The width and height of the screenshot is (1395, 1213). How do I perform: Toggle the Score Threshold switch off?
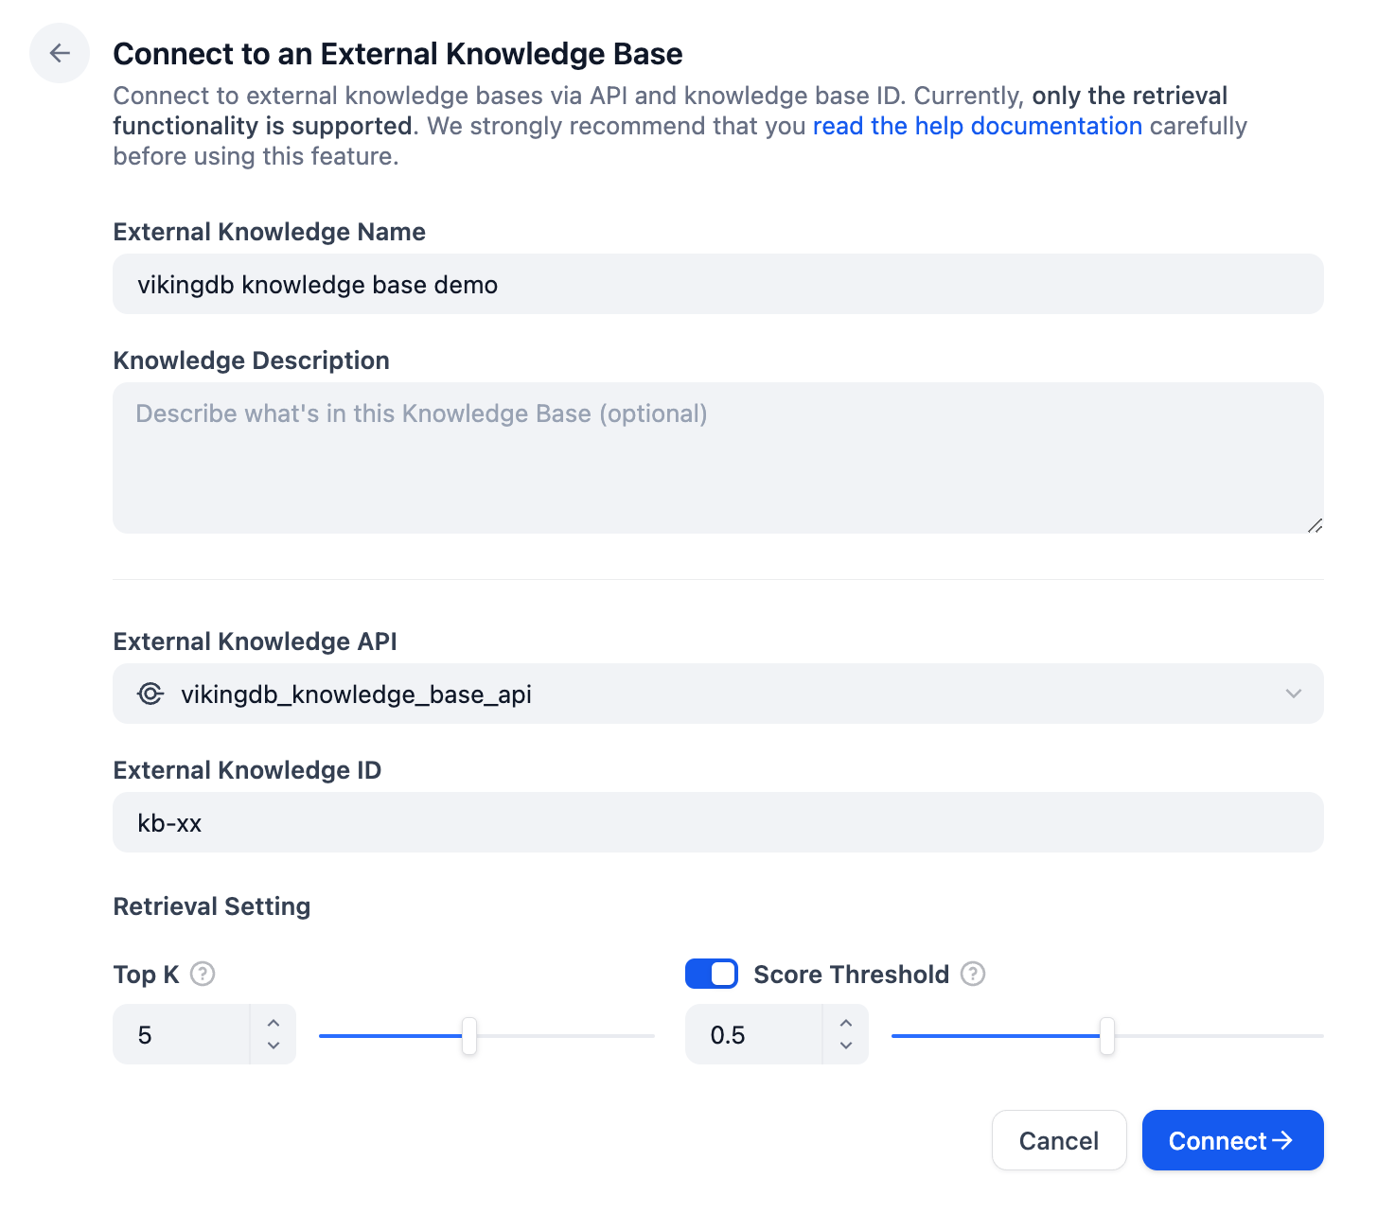click(712, 974)
